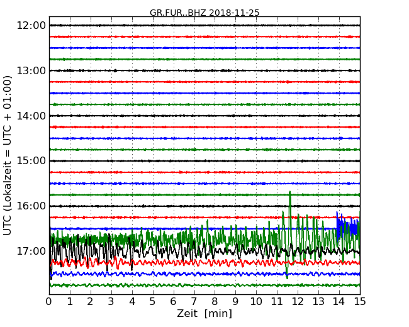
Task: Click x-axis tick label 2
Action: pos(90,302)
